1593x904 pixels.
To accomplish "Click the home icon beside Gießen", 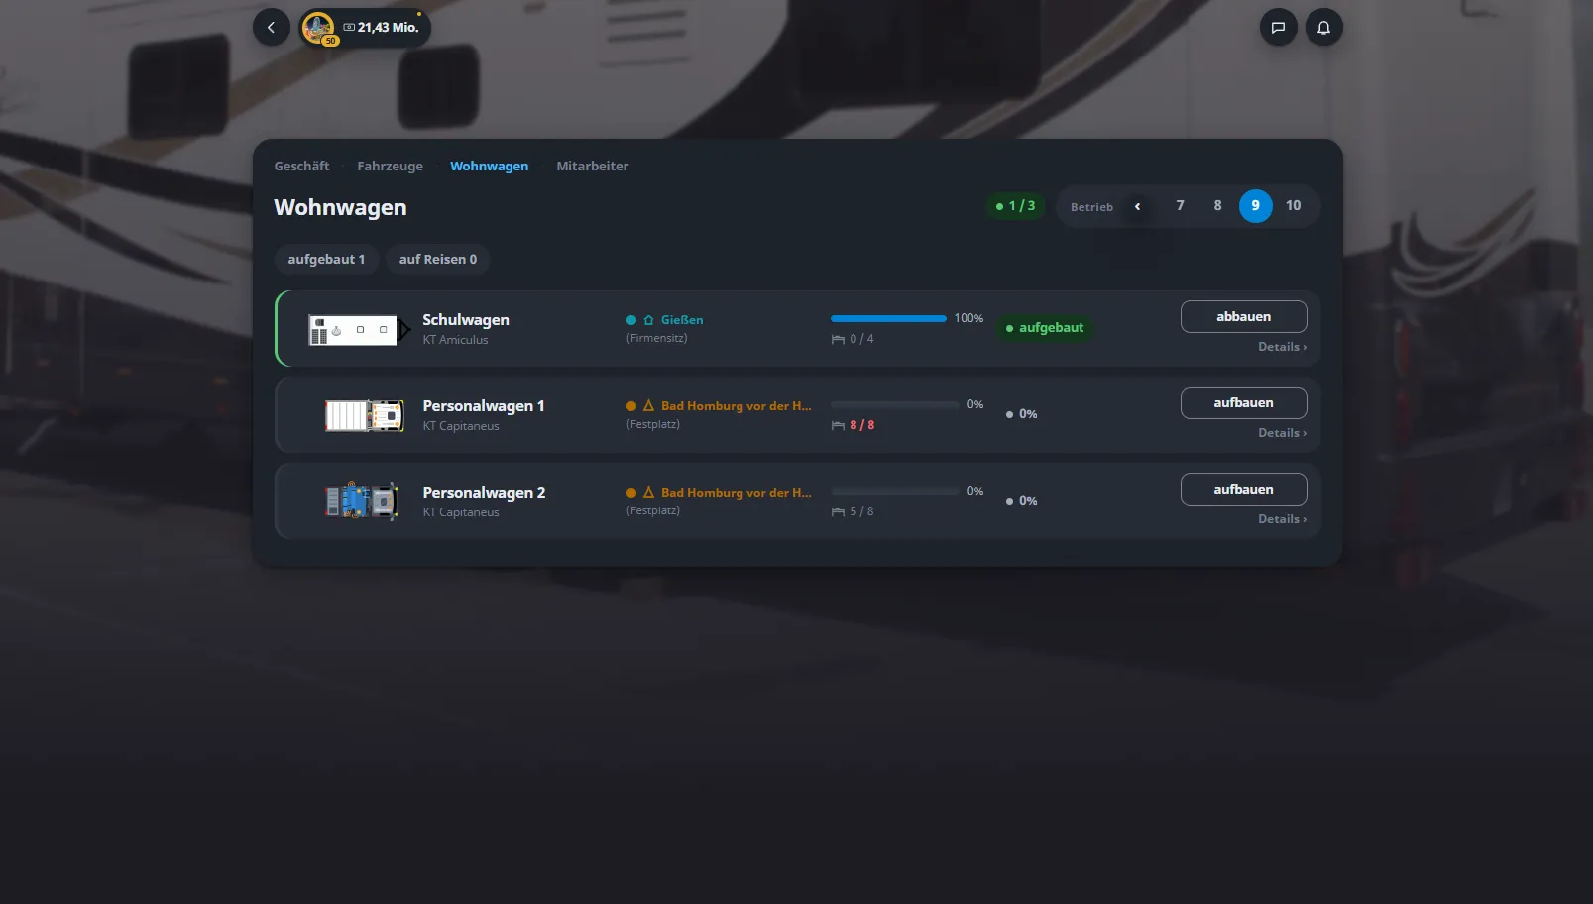I will [x=648, y=320].
